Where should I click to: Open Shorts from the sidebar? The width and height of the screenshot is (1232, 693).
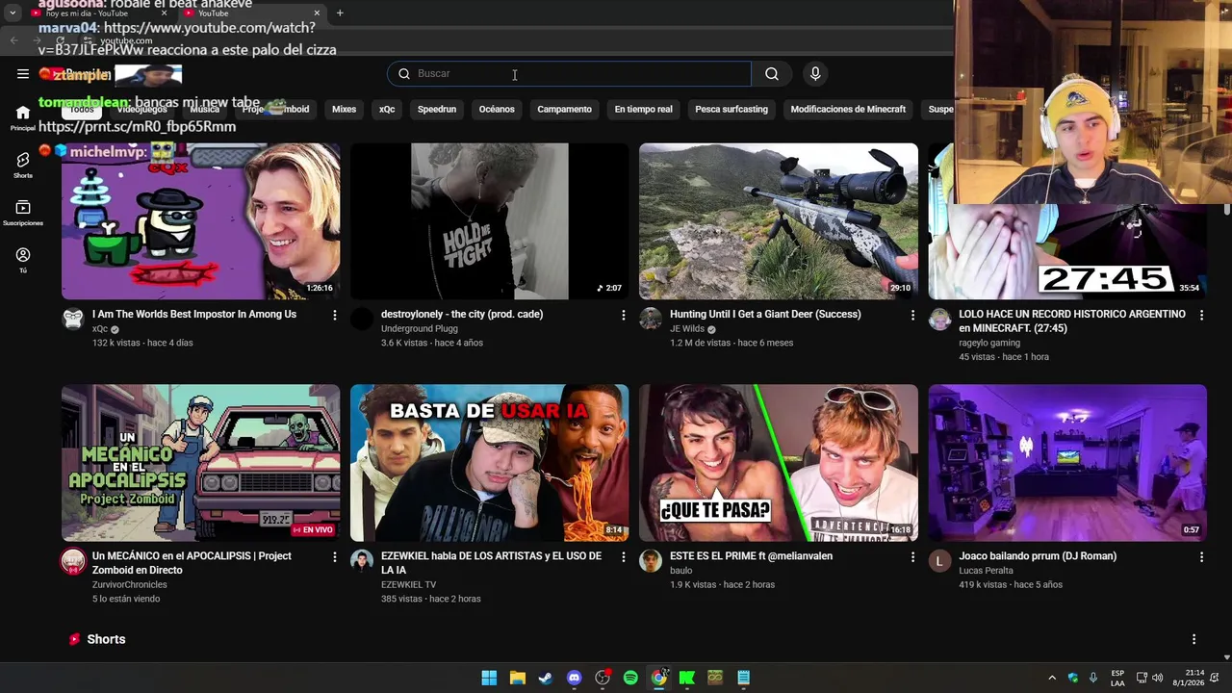tap(23, 166)
